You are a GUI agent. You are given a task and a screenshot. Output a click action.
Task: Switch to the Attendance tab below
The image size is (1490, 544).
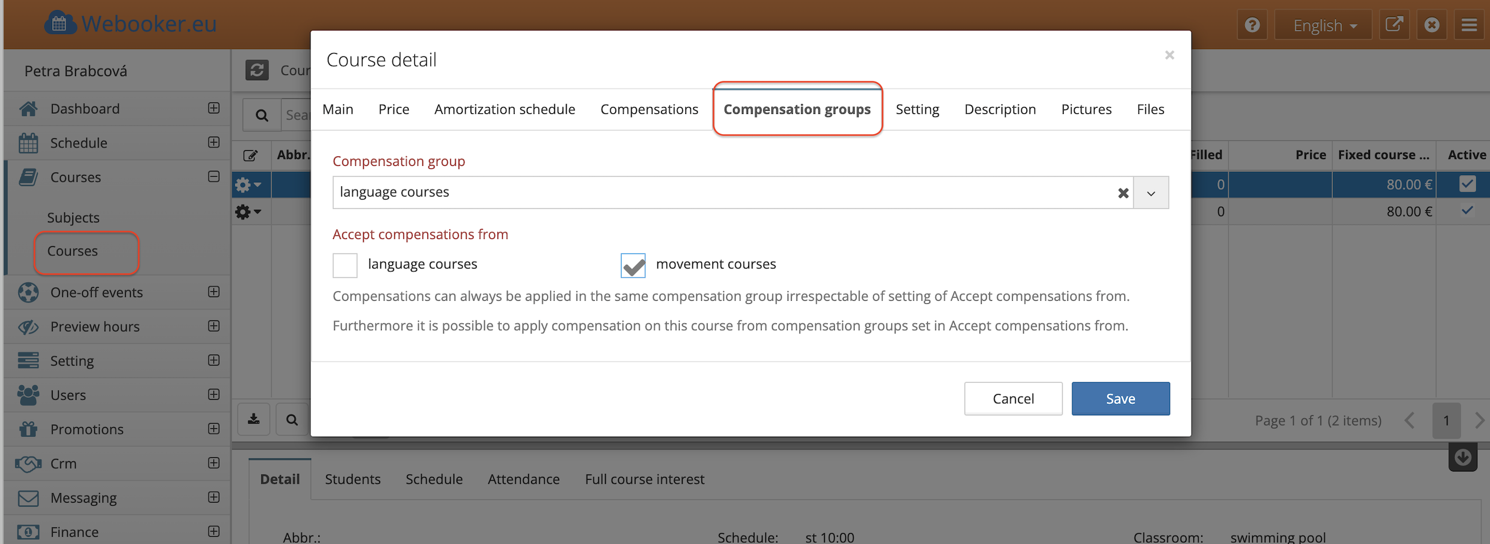(523, 479)
